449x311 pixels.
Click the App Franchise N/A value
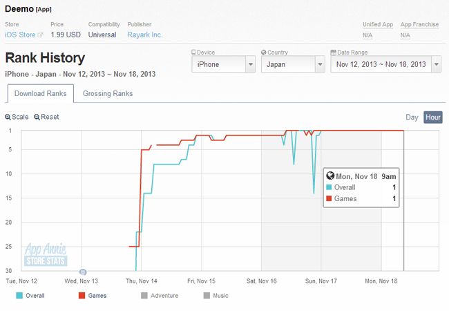tap(405, 35)
